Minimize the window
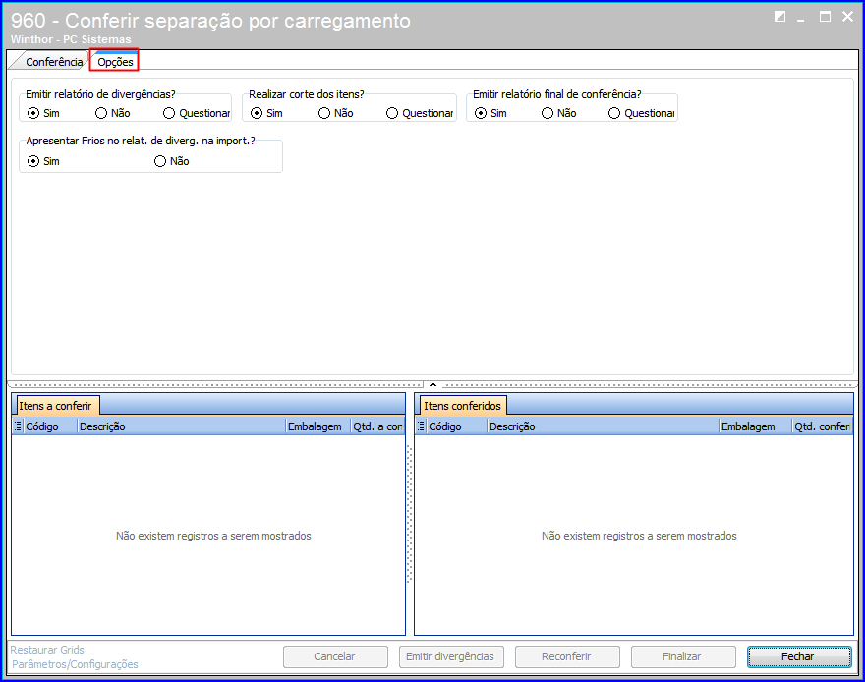Screen dimensions: 865x682 (801, 18)
